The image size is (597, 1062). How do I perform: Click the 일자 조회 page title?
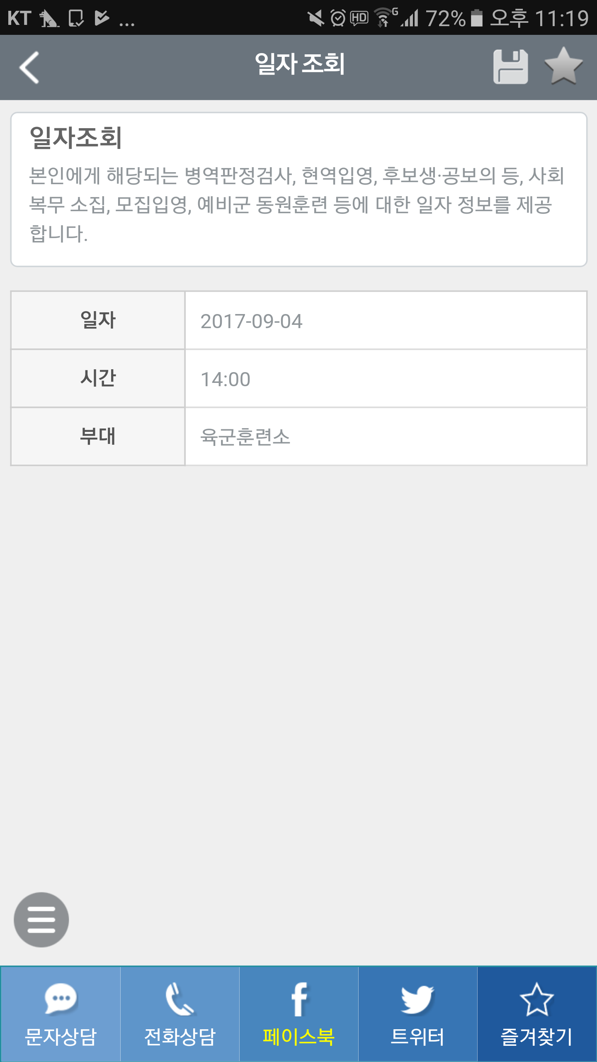[299, 64]
